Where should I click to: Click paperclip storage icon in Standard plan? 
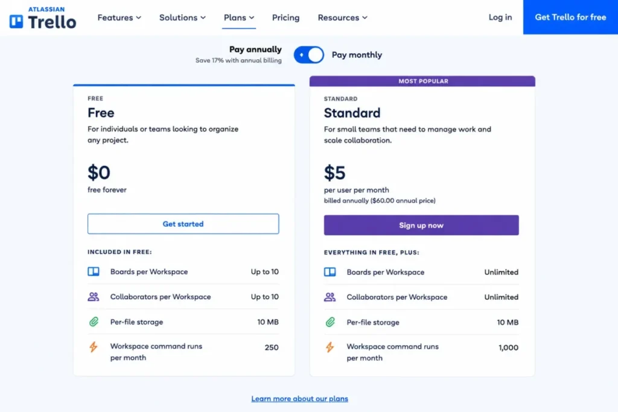click(330, 322)
